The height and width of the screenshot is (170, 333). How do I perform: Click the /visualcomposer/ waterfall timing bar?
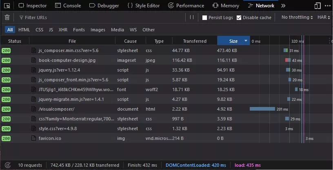262,109
